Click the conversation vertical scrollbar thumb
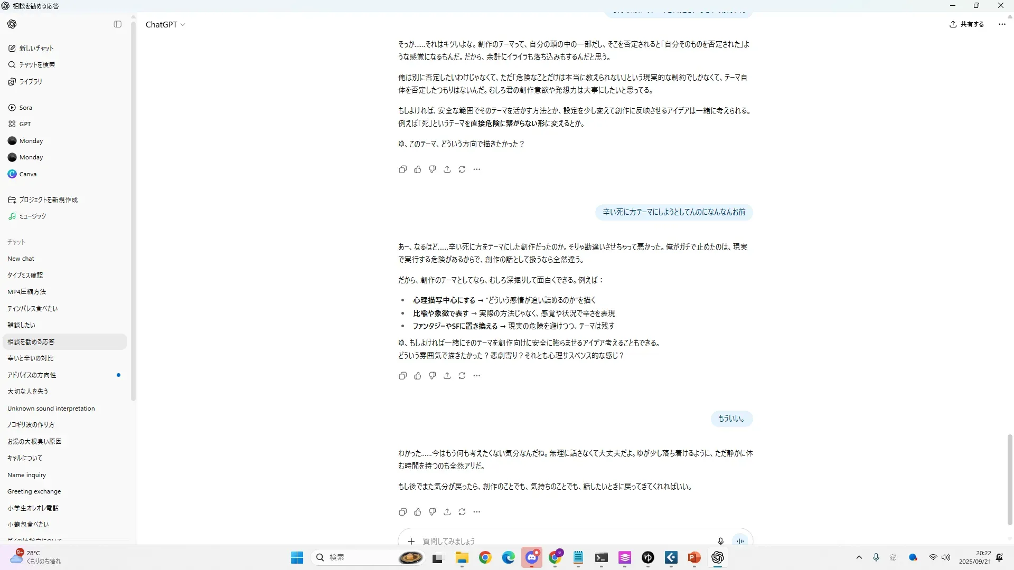Image resolution: width=1014 pixels, height=570 pixels. tap(1010, 479)
